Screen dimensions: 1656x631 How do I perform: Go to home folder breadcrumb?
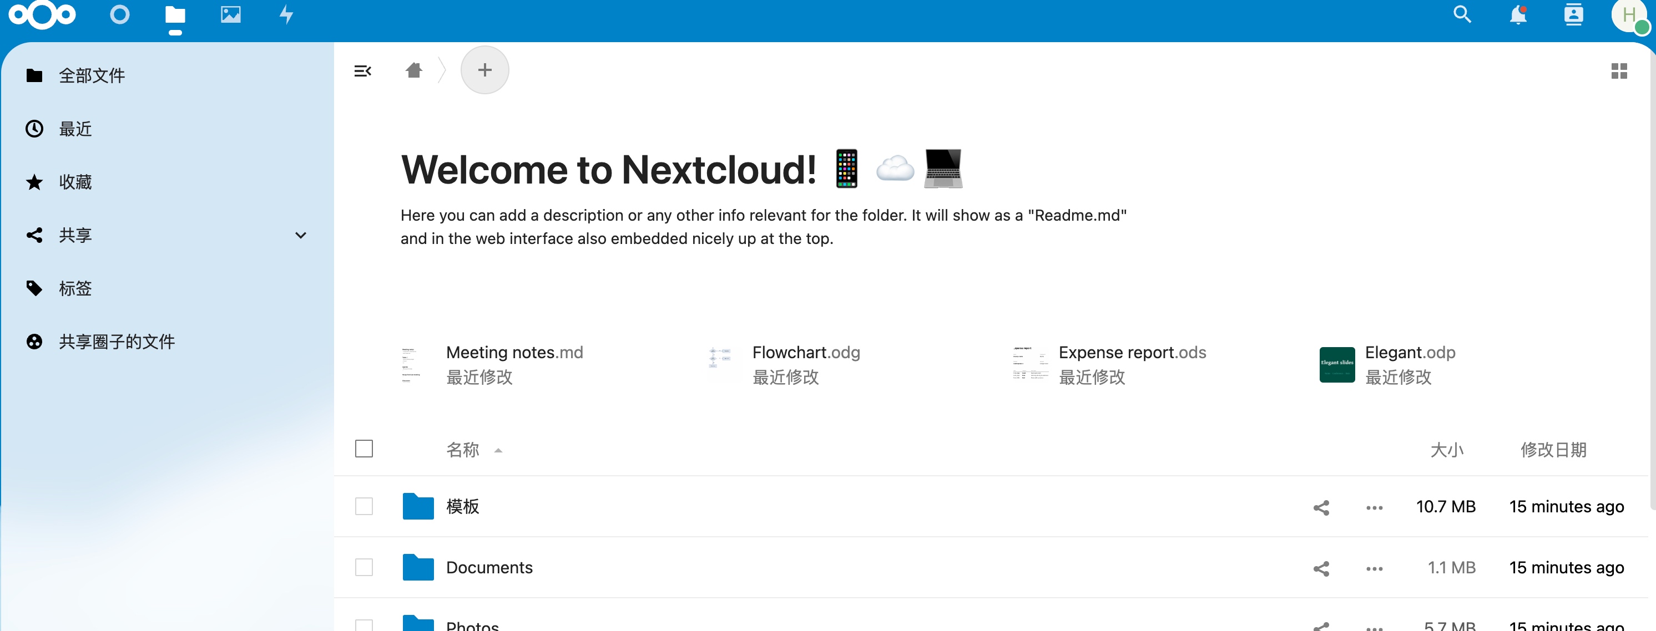pyautogui.click(x=414, y=70)
